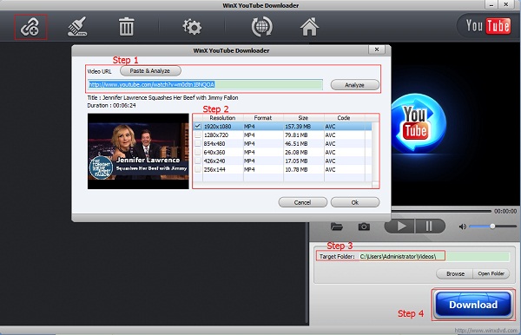Image resolution: width=521 pixels, height=335 pixels.
Task: Uncheck the 1920x1080 resolution checkbox
Action: [x=198, y=126]
